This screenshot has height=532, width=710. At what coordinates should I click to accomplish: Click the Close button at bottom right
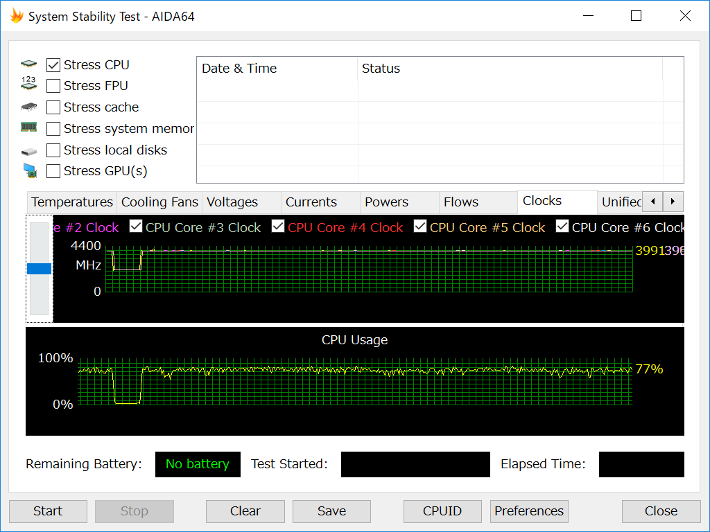pos(661,511)
